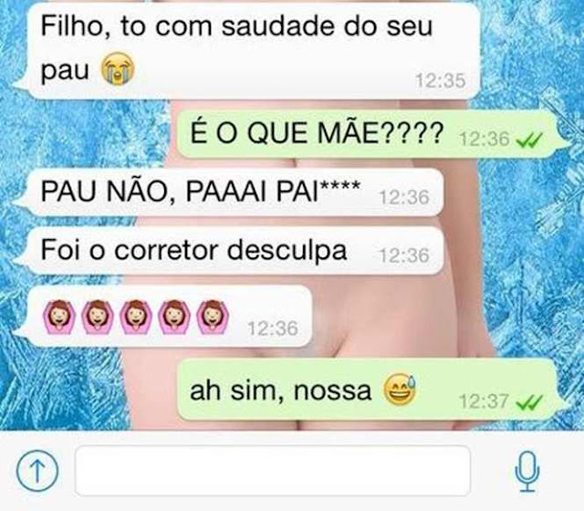Select the 'Filho, to com saudade' message bubble
This screenshot has height=511, width=584.
click(x=254, y=51)
